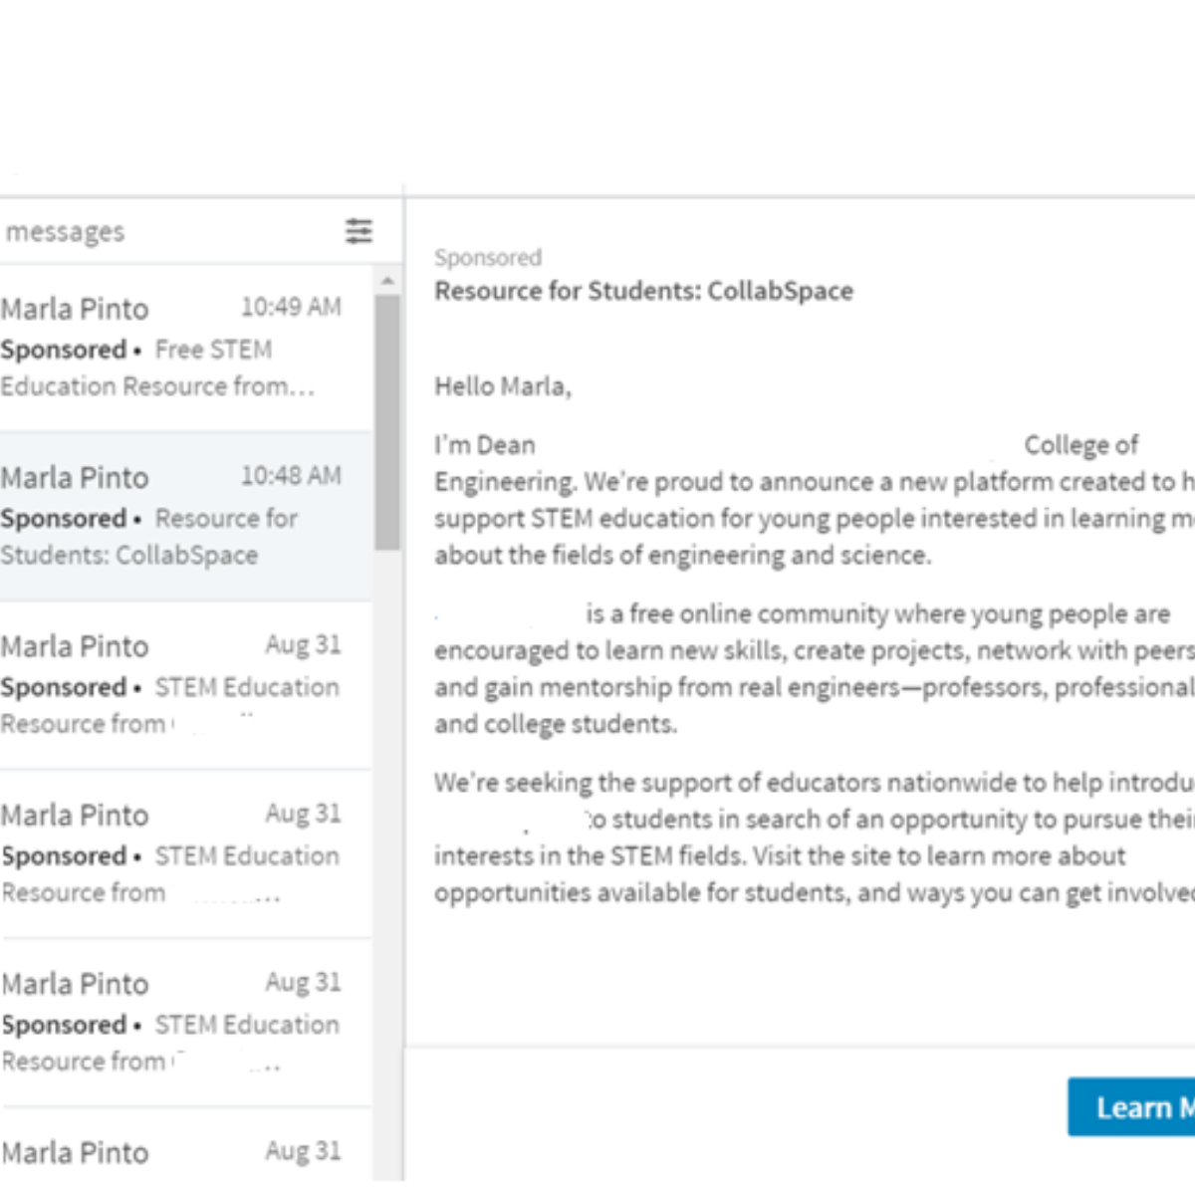Click the Sponsored label above the subject
Viewport: 1195px width, 1195px height.
coord(487,258)
